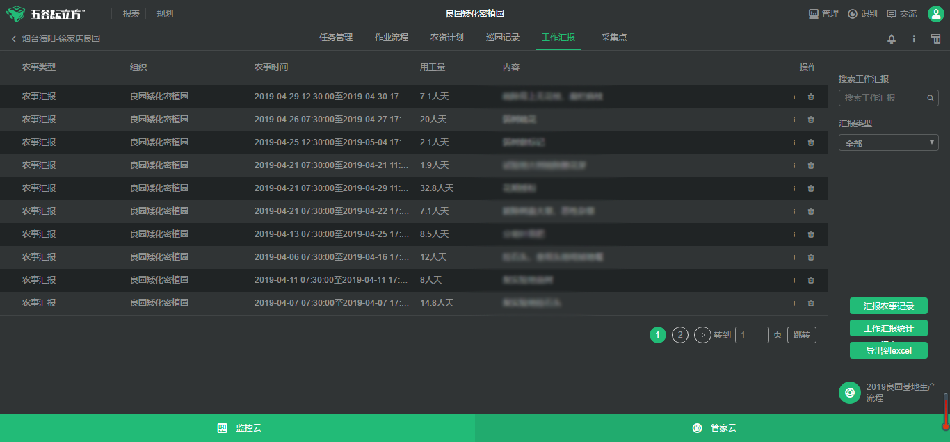
Task: Open the 汇报类型 dropdown showing 全部
Action: click(x=888, y=142)
